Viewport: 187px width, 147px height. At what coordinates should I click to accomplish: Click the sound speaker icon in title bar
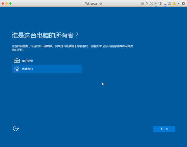160,4
